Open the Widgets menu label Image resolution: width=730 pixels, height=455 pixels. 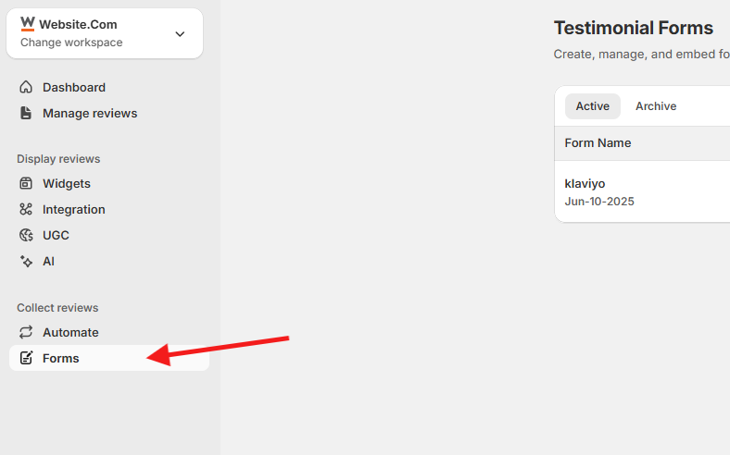67,184
